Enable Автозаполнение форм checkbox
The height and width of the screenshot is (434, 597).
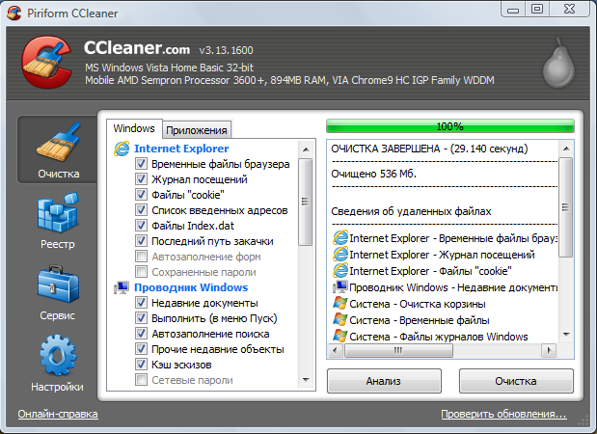pos(141,257)
